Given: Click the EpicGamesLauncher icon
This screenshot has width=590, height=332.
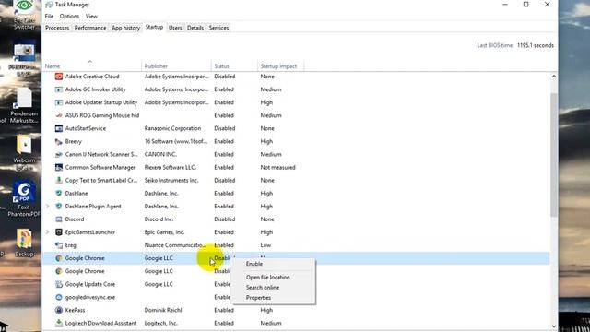Looking at the screenshot, I should click(59, 232).
